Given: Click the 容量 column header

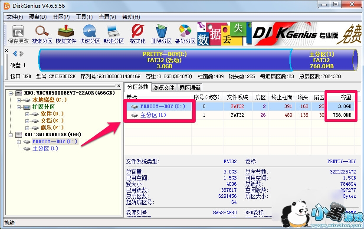Looking at the screenshot, I should point(341,97).
